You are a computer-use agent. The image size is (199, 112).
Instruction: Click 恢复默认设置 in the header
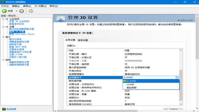point(185,20)
